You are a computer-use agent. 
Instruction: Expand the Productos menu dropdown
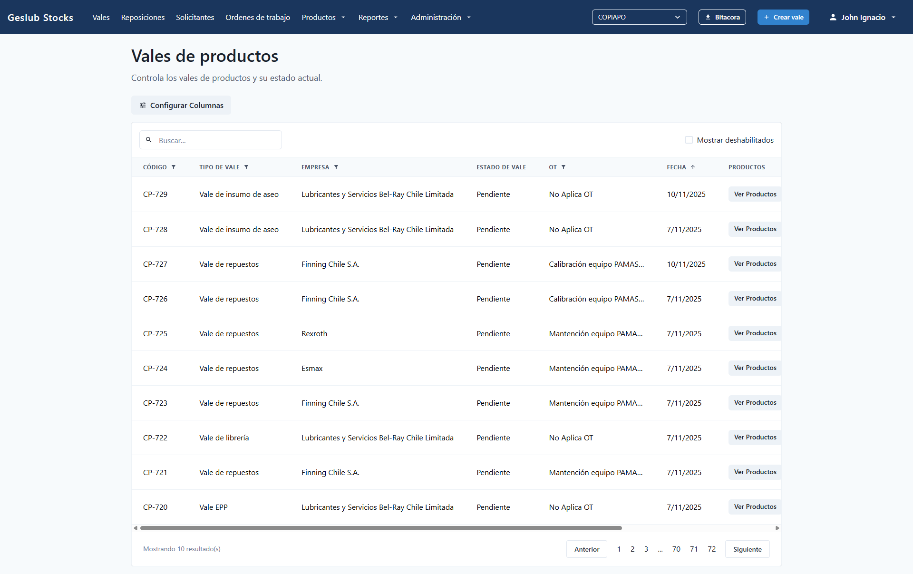click(x=323, y=17)
